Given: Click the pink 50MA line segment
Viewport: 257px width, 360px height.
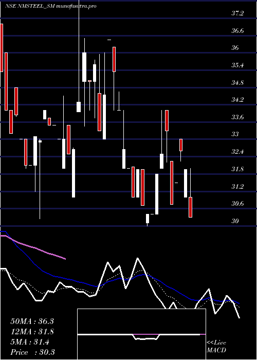Looking at the screenshot, I should 33,247.
